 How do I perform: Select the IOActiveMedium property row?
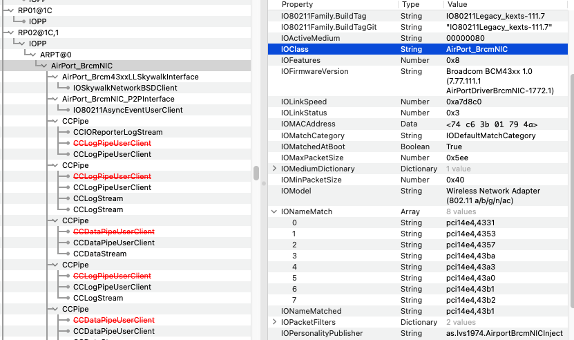[x=418, y=38]
